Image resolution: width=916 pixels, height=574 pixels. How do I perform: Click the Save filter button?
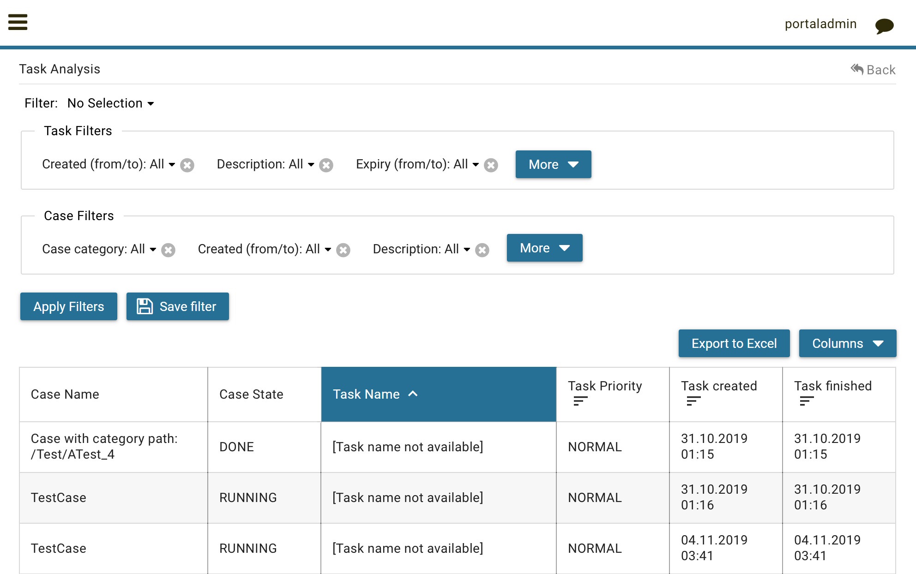[x=178, y=306]
